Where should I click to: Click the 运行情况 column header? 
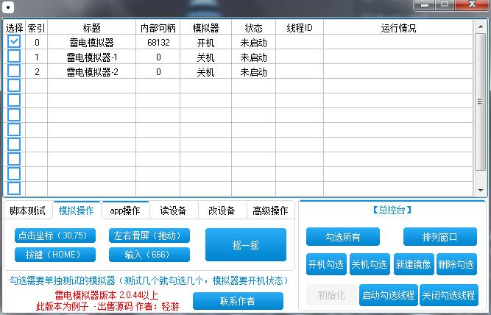[398, 28]
